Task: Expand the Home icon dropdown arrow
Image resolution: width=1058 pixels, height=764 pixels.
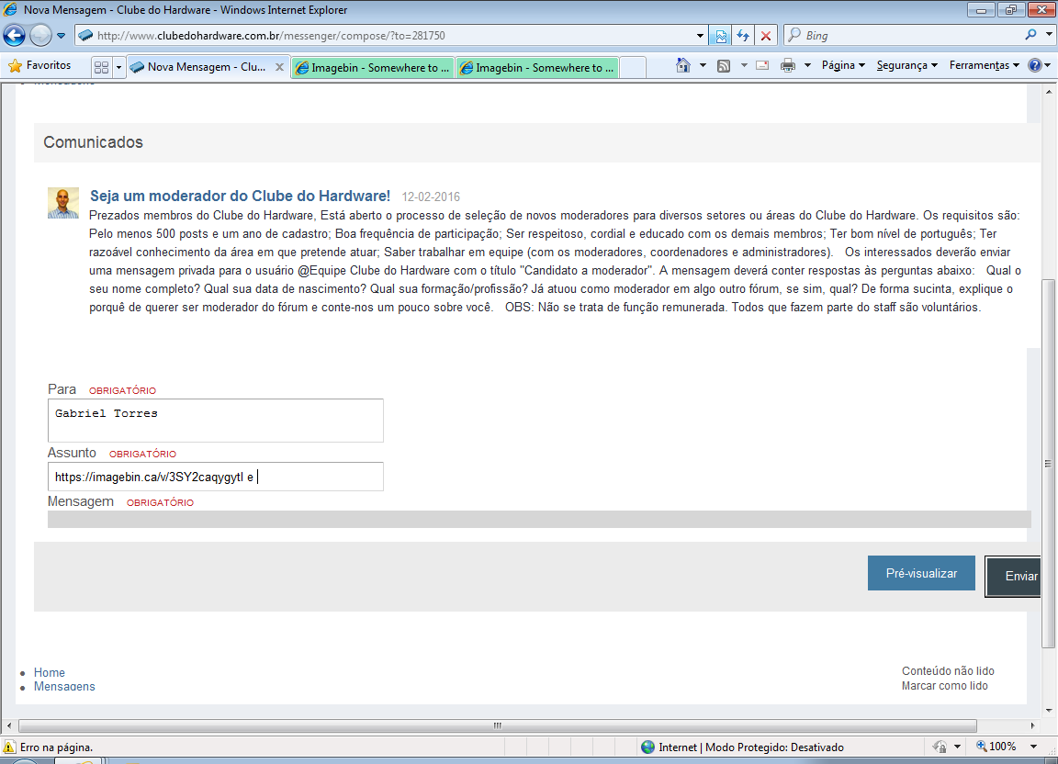Action: tap(703, 65)
